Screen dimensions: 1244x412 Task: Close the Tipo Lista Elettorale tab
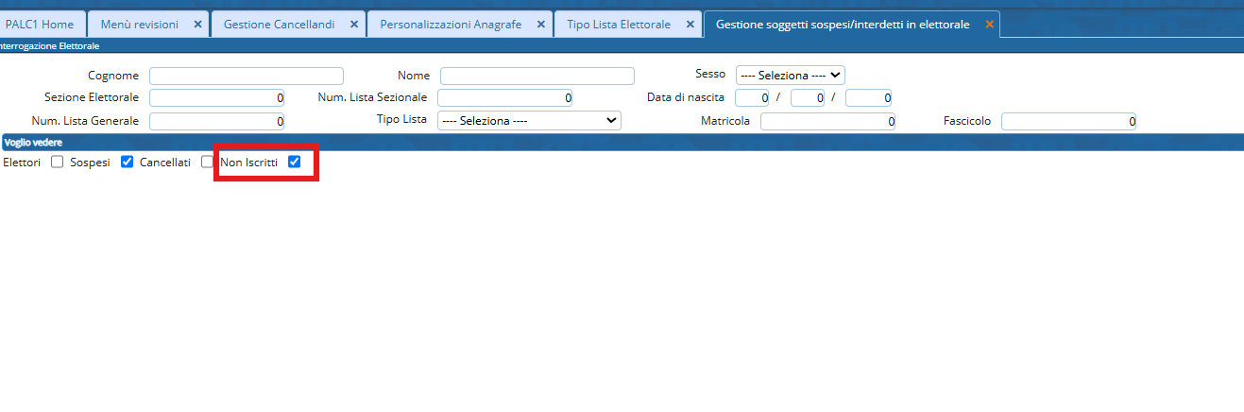pyautogui.click(x=690, y=25)
